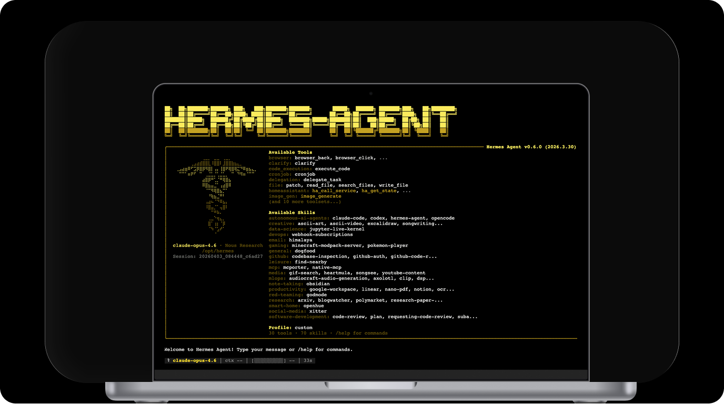Screen dimensions: 724x404
Task: Click the 'Welcome to Hermes Agent!' message line
Action: (258, 349)
